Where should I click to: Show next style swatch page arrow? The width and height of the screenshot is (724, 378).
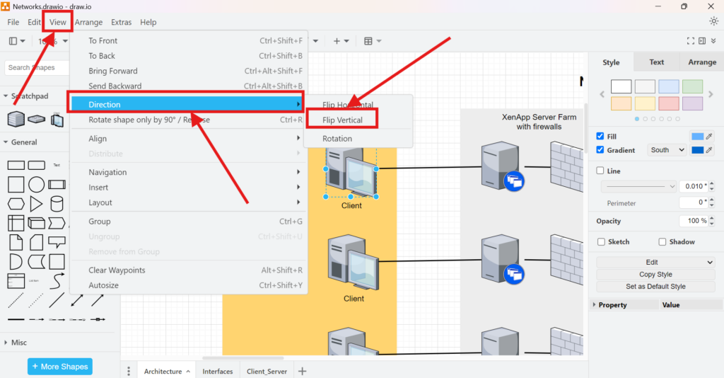pos(711,94)
